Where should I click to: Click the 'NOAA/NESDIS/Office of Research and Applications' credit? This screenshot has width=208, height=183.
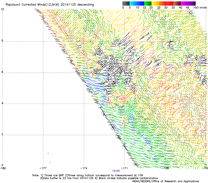166,181
